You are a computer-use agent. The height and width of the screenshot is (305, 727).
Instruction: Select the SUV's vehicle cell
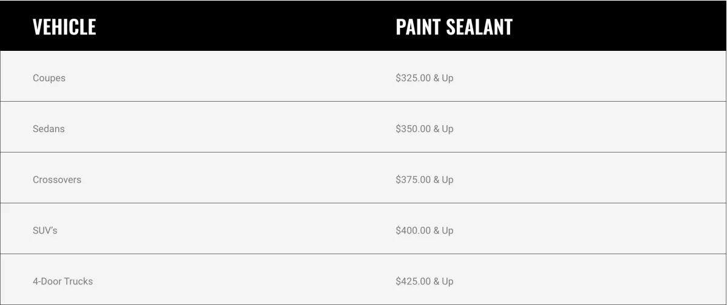[45, 231]
